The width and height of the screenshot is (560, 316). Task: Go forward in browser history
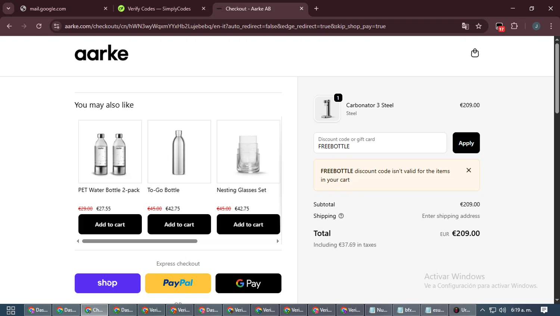click(x=24, y=26)
